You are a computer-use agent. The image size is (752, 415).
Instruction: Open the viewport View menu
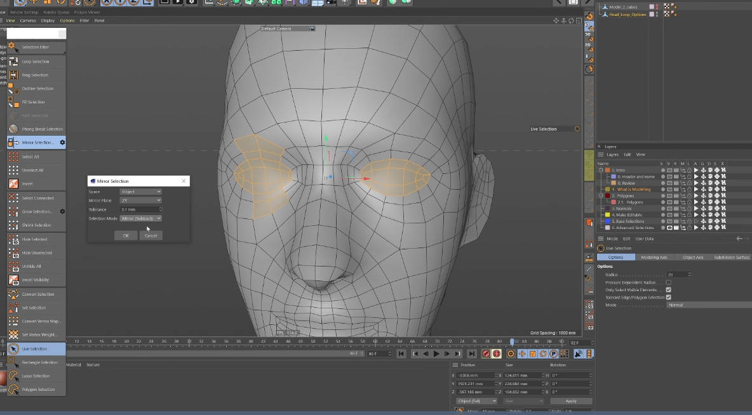[10, 20]
